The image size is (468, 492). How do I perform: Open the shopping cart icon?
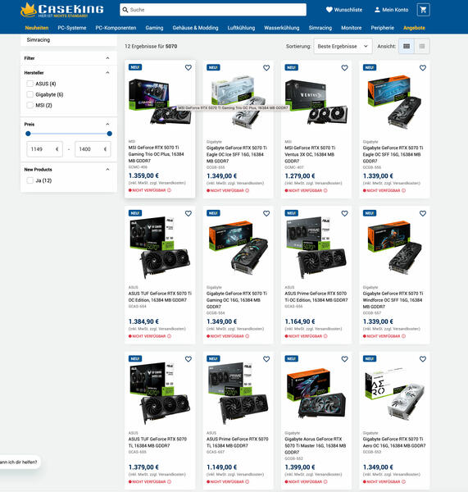[423, 10]
